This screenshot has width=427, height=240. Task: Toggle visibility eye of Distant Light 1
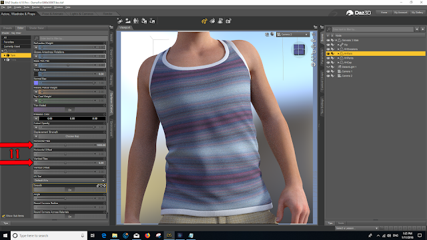(328, 67)
